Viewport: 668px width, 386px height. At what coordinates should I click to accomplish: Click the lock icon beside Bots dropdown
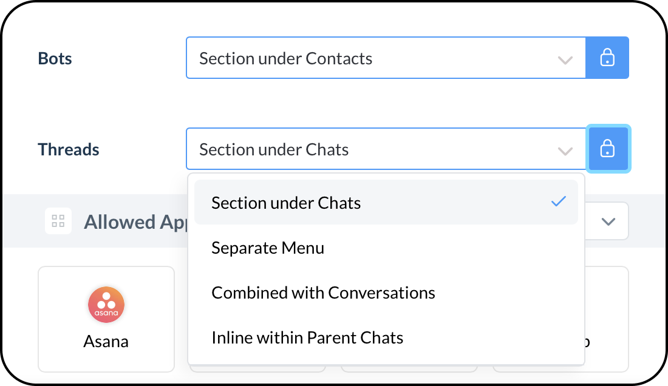(x=607, y=58)
